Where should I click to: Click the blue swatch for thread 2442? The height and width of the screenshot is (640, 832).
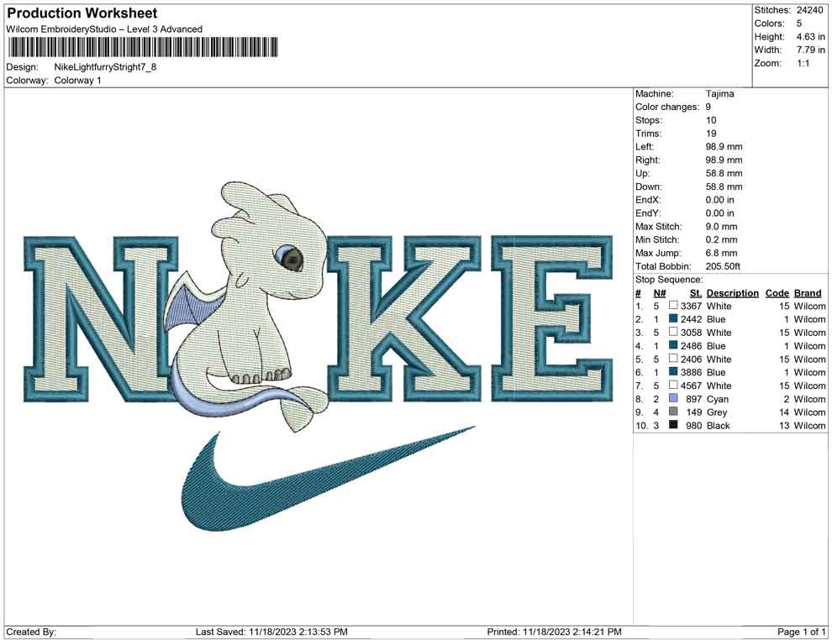coord(673,318)
